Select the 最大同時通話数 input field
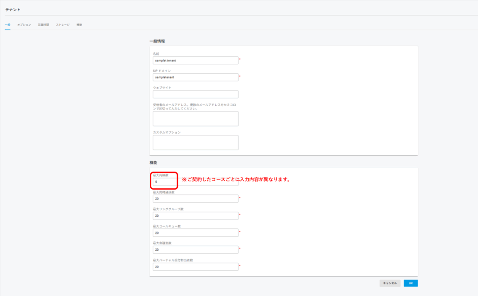 (195, 199)
